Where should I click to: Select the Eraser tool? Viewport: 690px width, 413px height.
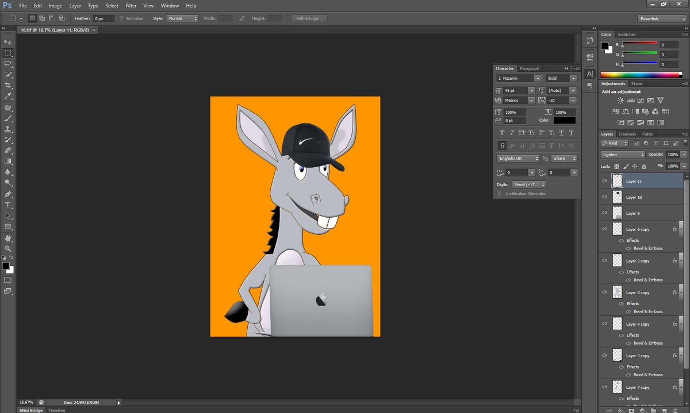[x=8, y=150]
